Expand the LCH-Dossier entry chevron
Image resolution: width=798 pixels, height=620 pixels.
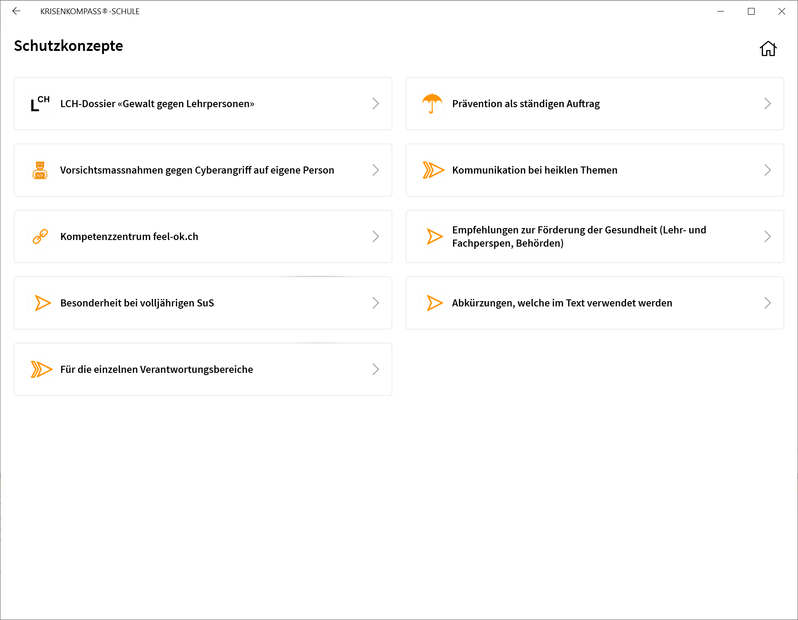[x=376, y=104]
